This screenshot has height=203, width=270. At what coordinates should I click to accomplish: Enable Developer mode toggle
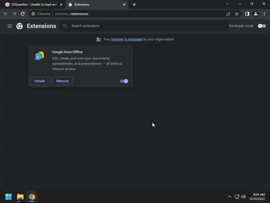coord(262,26)
